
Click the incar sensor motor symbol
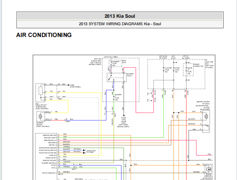pos(206,117)
